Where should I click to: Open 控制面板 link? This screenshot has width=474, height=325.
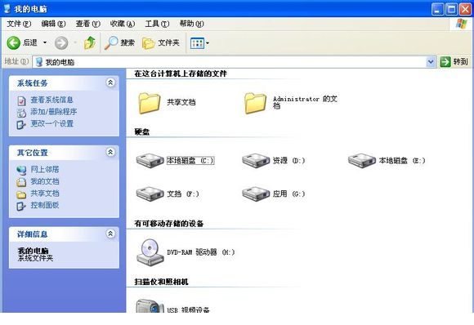point(45,205)
